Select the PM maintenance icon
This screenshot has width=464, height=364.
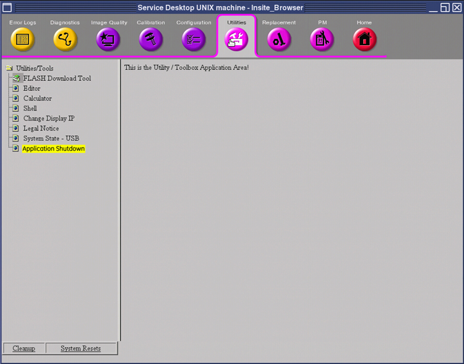322,40
